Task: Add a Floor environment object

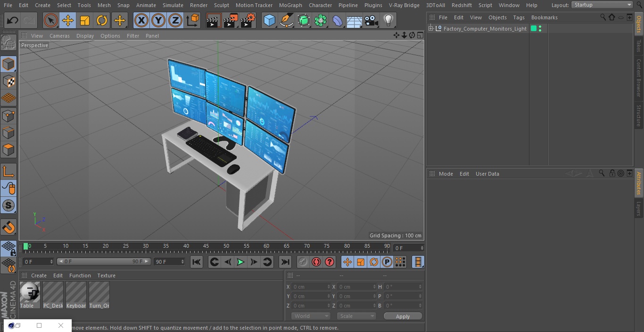Action: (x=354, y=20)
